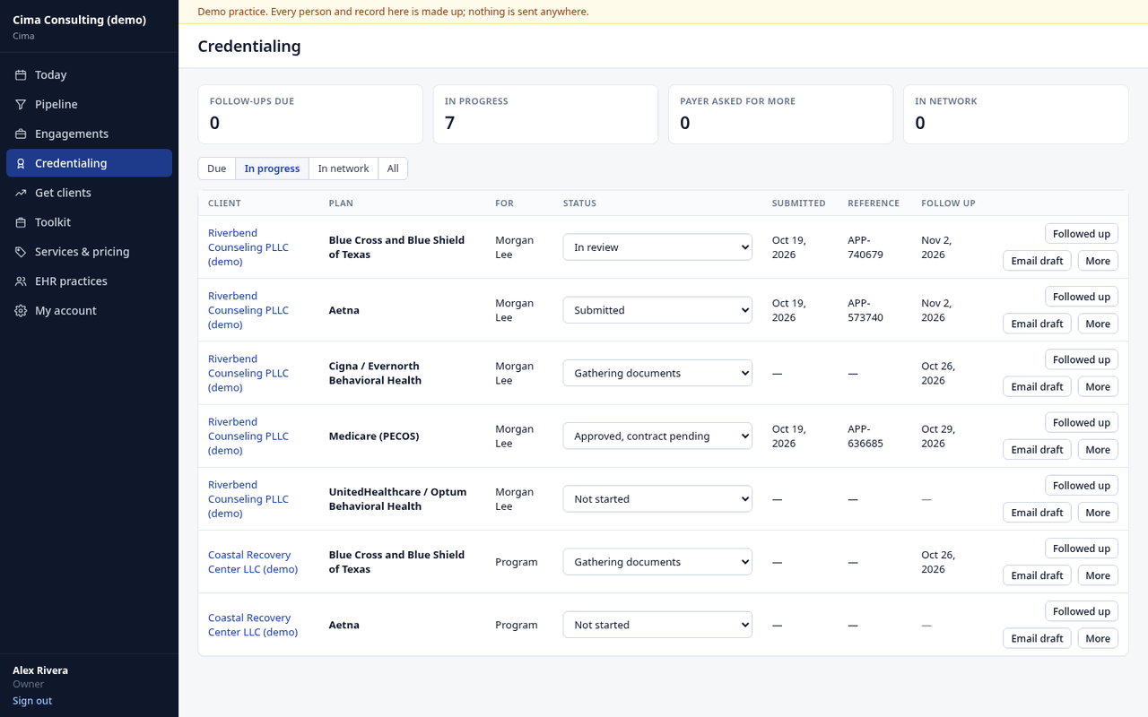Click the Follow-ups Due summary card

pyautogui.click(x=310, y=114)
